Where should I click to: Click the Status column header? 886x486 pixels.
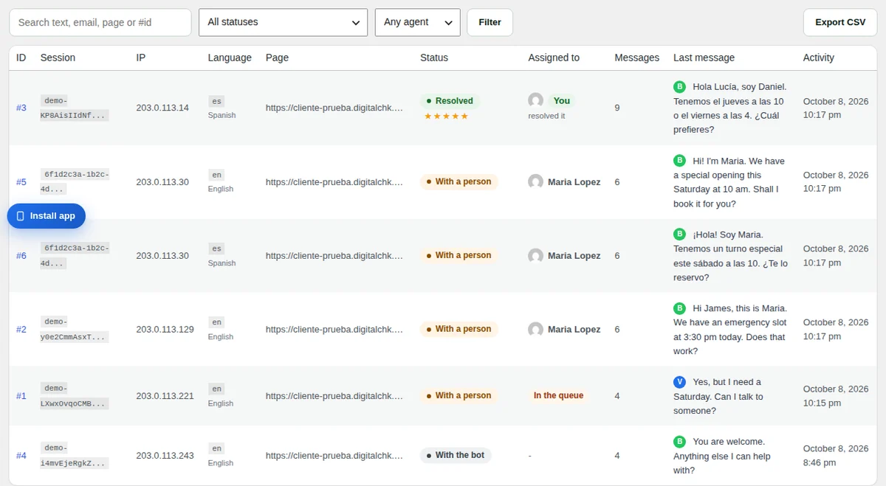(x=434, y=58)
